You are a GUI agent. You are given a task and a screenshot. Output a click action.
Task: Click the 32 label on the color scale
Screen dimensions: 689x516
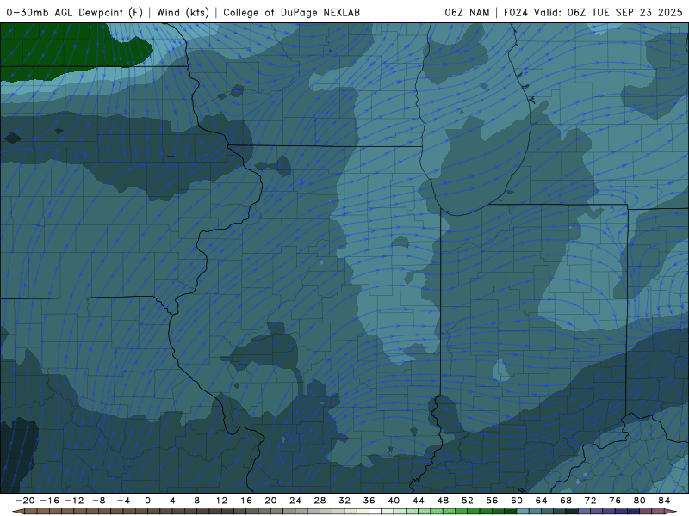344,501
